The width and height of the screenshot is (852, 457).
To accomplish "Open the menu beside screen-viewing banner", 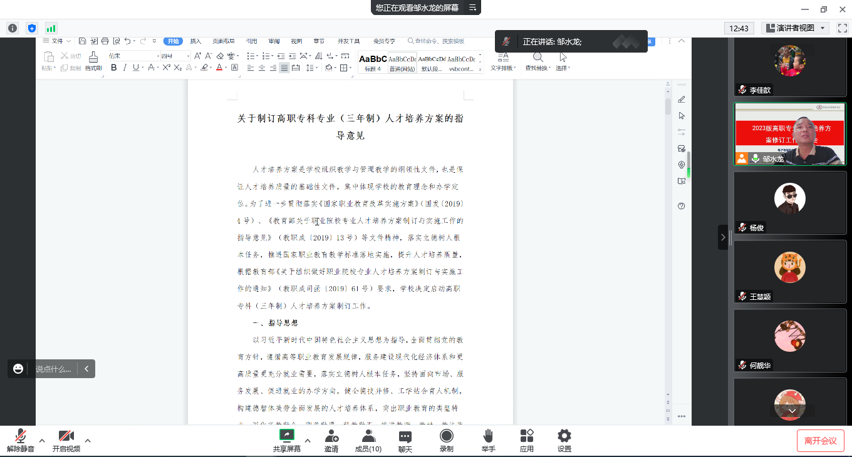I will 473,8.
